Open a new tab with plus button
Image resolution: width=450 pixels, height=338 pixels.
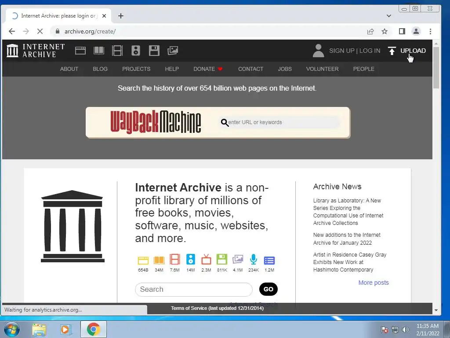coord(121,16)
